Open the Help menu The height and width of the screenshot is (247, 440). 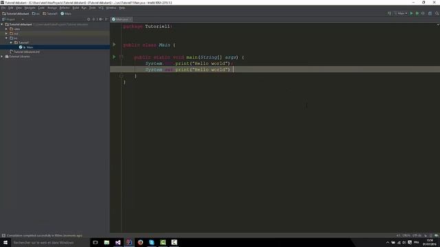(x=122, y=8)
